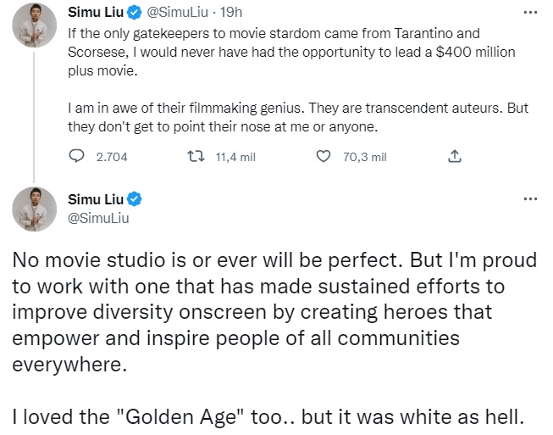553x435 pixels.
Task: Click the 2.704 replies count
Action: pos(112,157)
